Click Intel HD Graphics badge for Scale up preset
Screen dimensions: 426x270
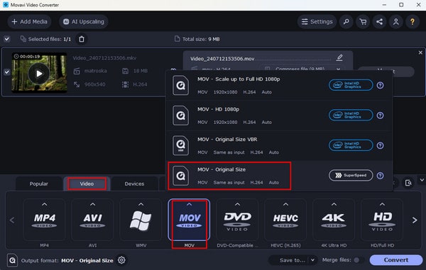(x=351, y=85)
